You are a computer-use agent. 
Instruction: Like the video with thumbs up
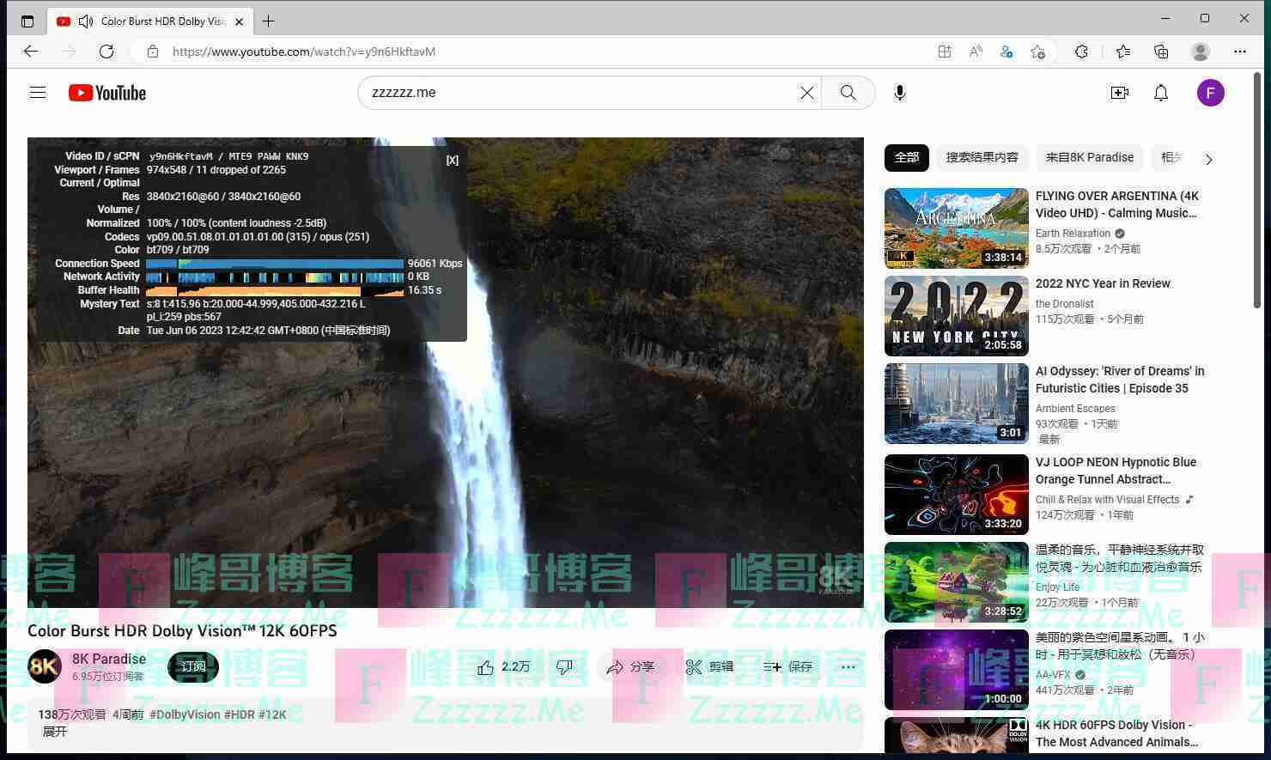[x=503, y=667]
